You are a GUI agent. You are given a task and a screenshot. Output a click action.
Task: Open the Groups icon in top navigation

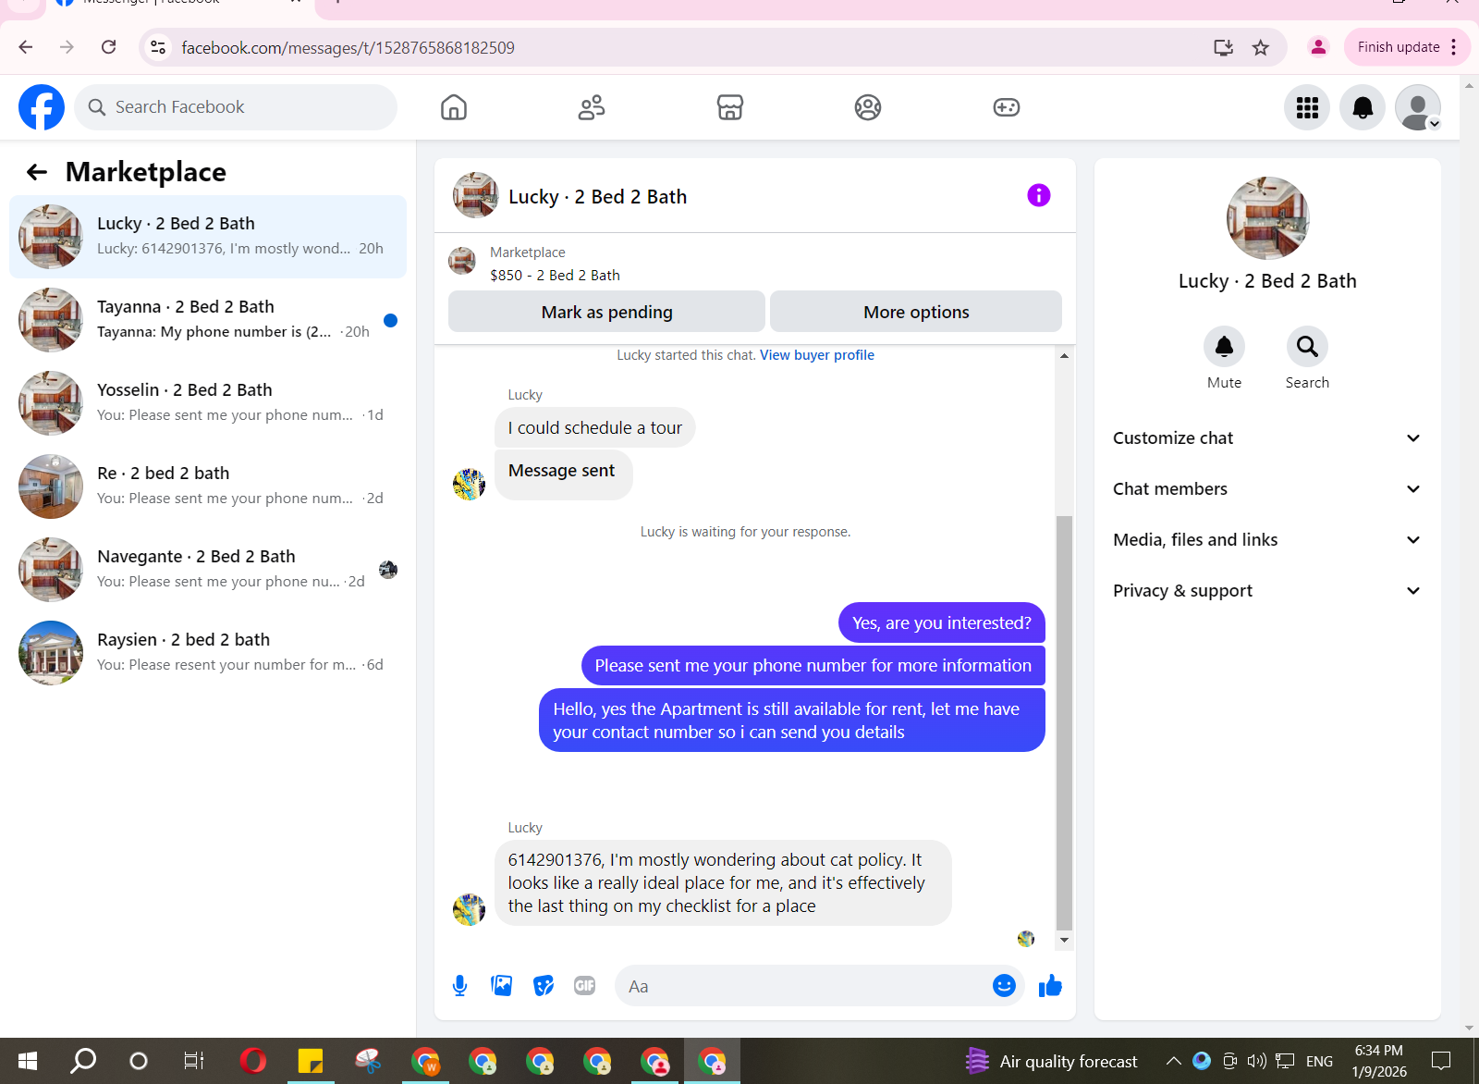tap(868, 107)
